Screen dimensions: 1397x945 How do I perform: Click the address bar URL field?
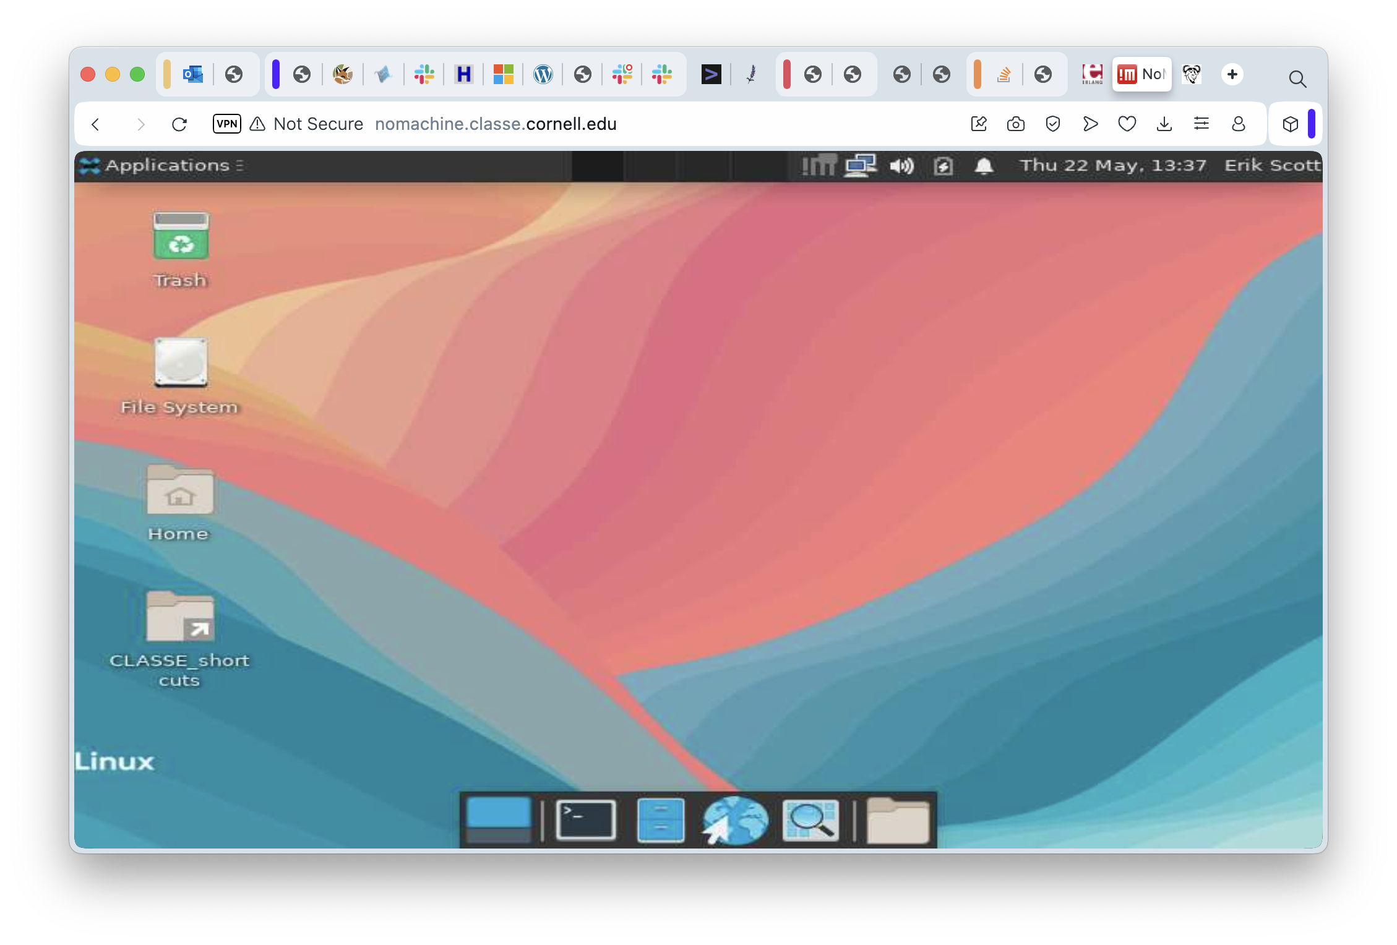495,124
